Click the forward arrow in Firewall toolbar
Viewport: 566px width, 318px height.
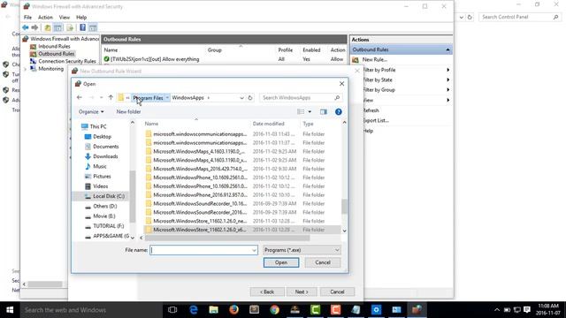[x=34, y=27]
